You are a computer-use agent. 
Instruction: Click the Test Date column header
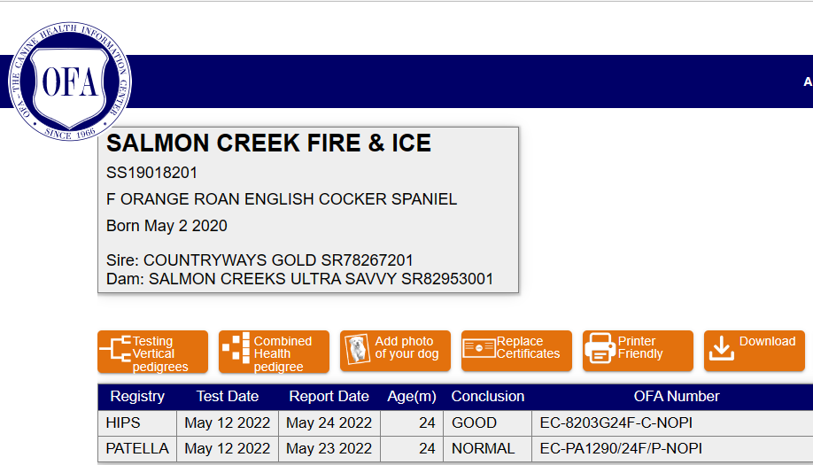pyautogui.click(x=227, y=396)
